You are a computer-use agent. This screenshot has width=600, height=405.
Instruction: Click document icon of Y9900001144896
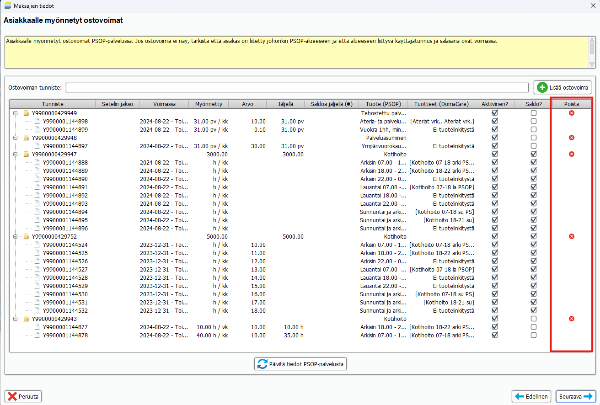37,229
